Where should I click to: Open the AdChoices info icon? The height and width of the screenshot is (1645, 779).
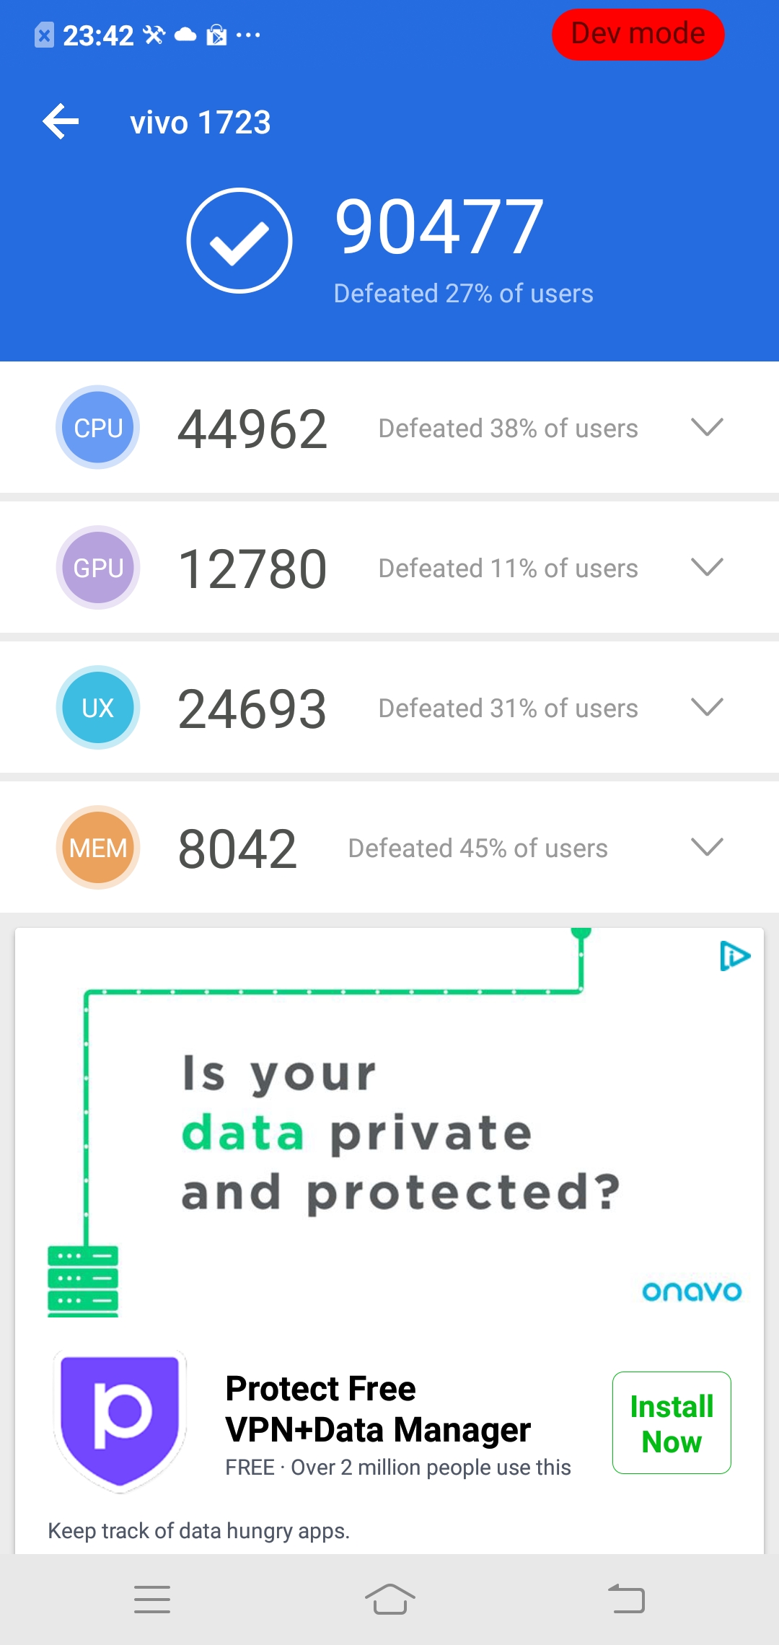pyautogui.click(x=735, y=957)
